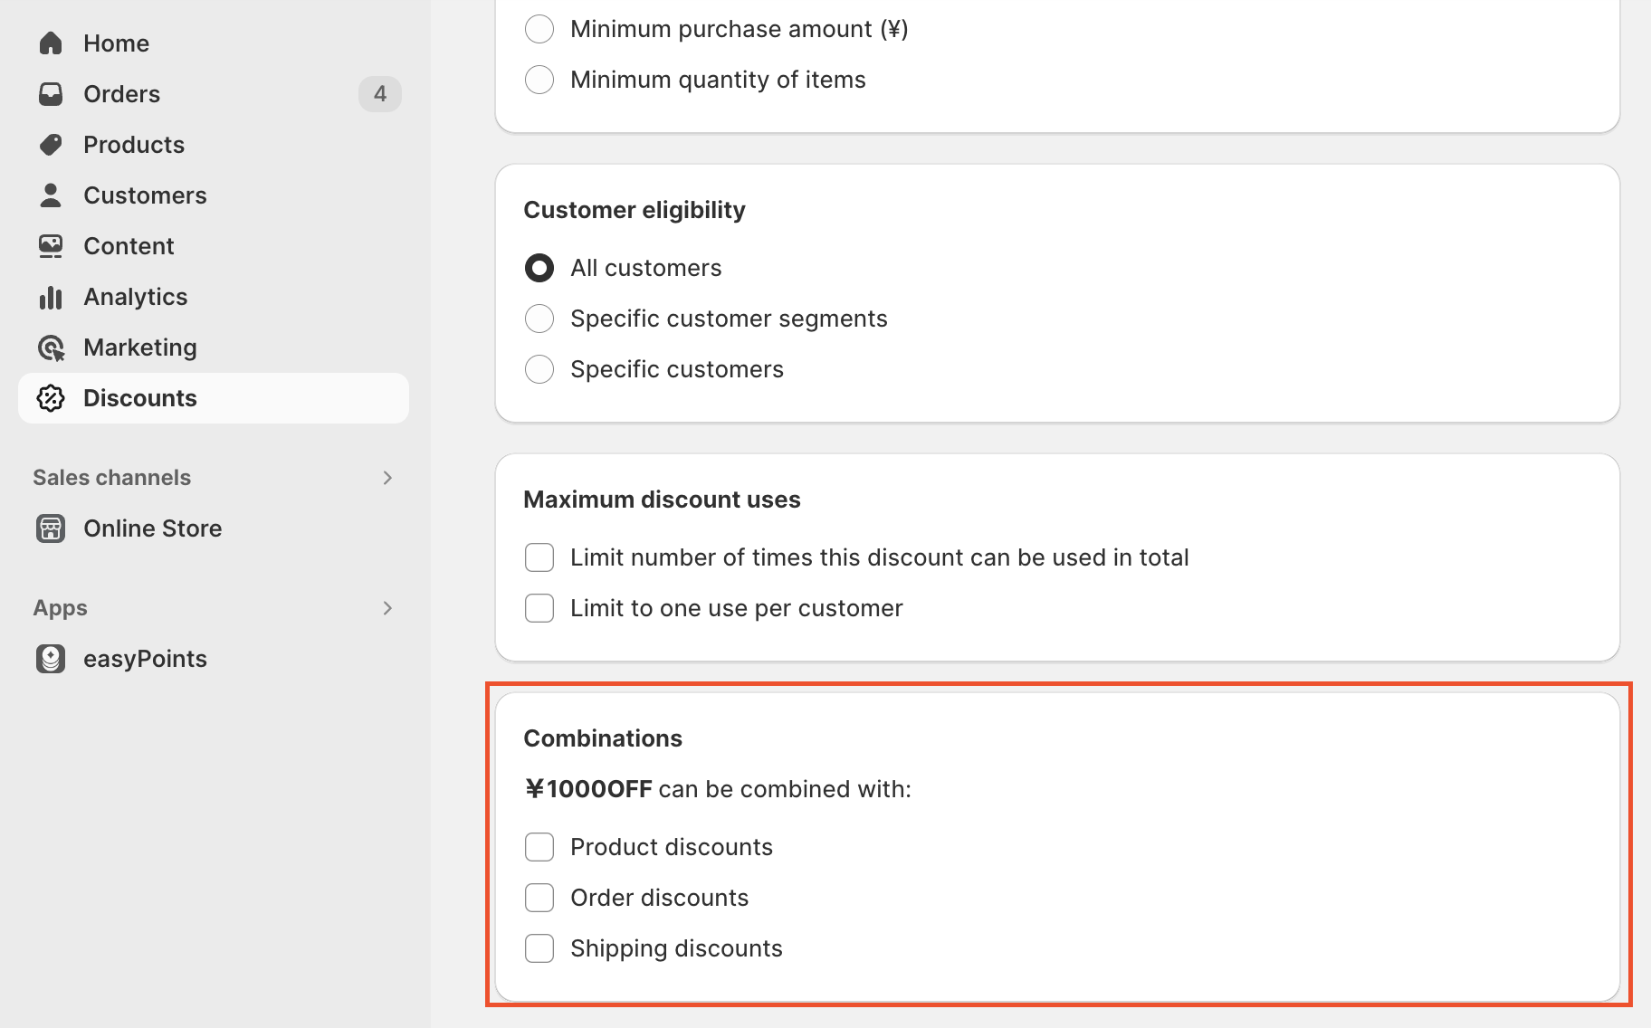1651x1028 pixels.
Task: Expand the Apps section chevron
Action: click(x=387, y=608)
